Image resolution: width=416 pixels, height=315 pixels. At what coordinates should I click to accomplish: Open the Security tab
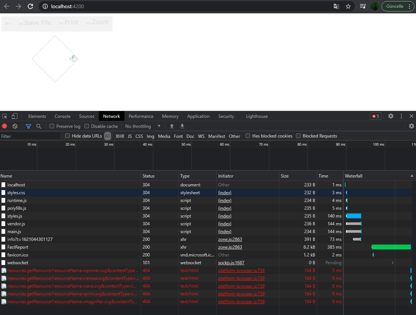pos(226,116)
